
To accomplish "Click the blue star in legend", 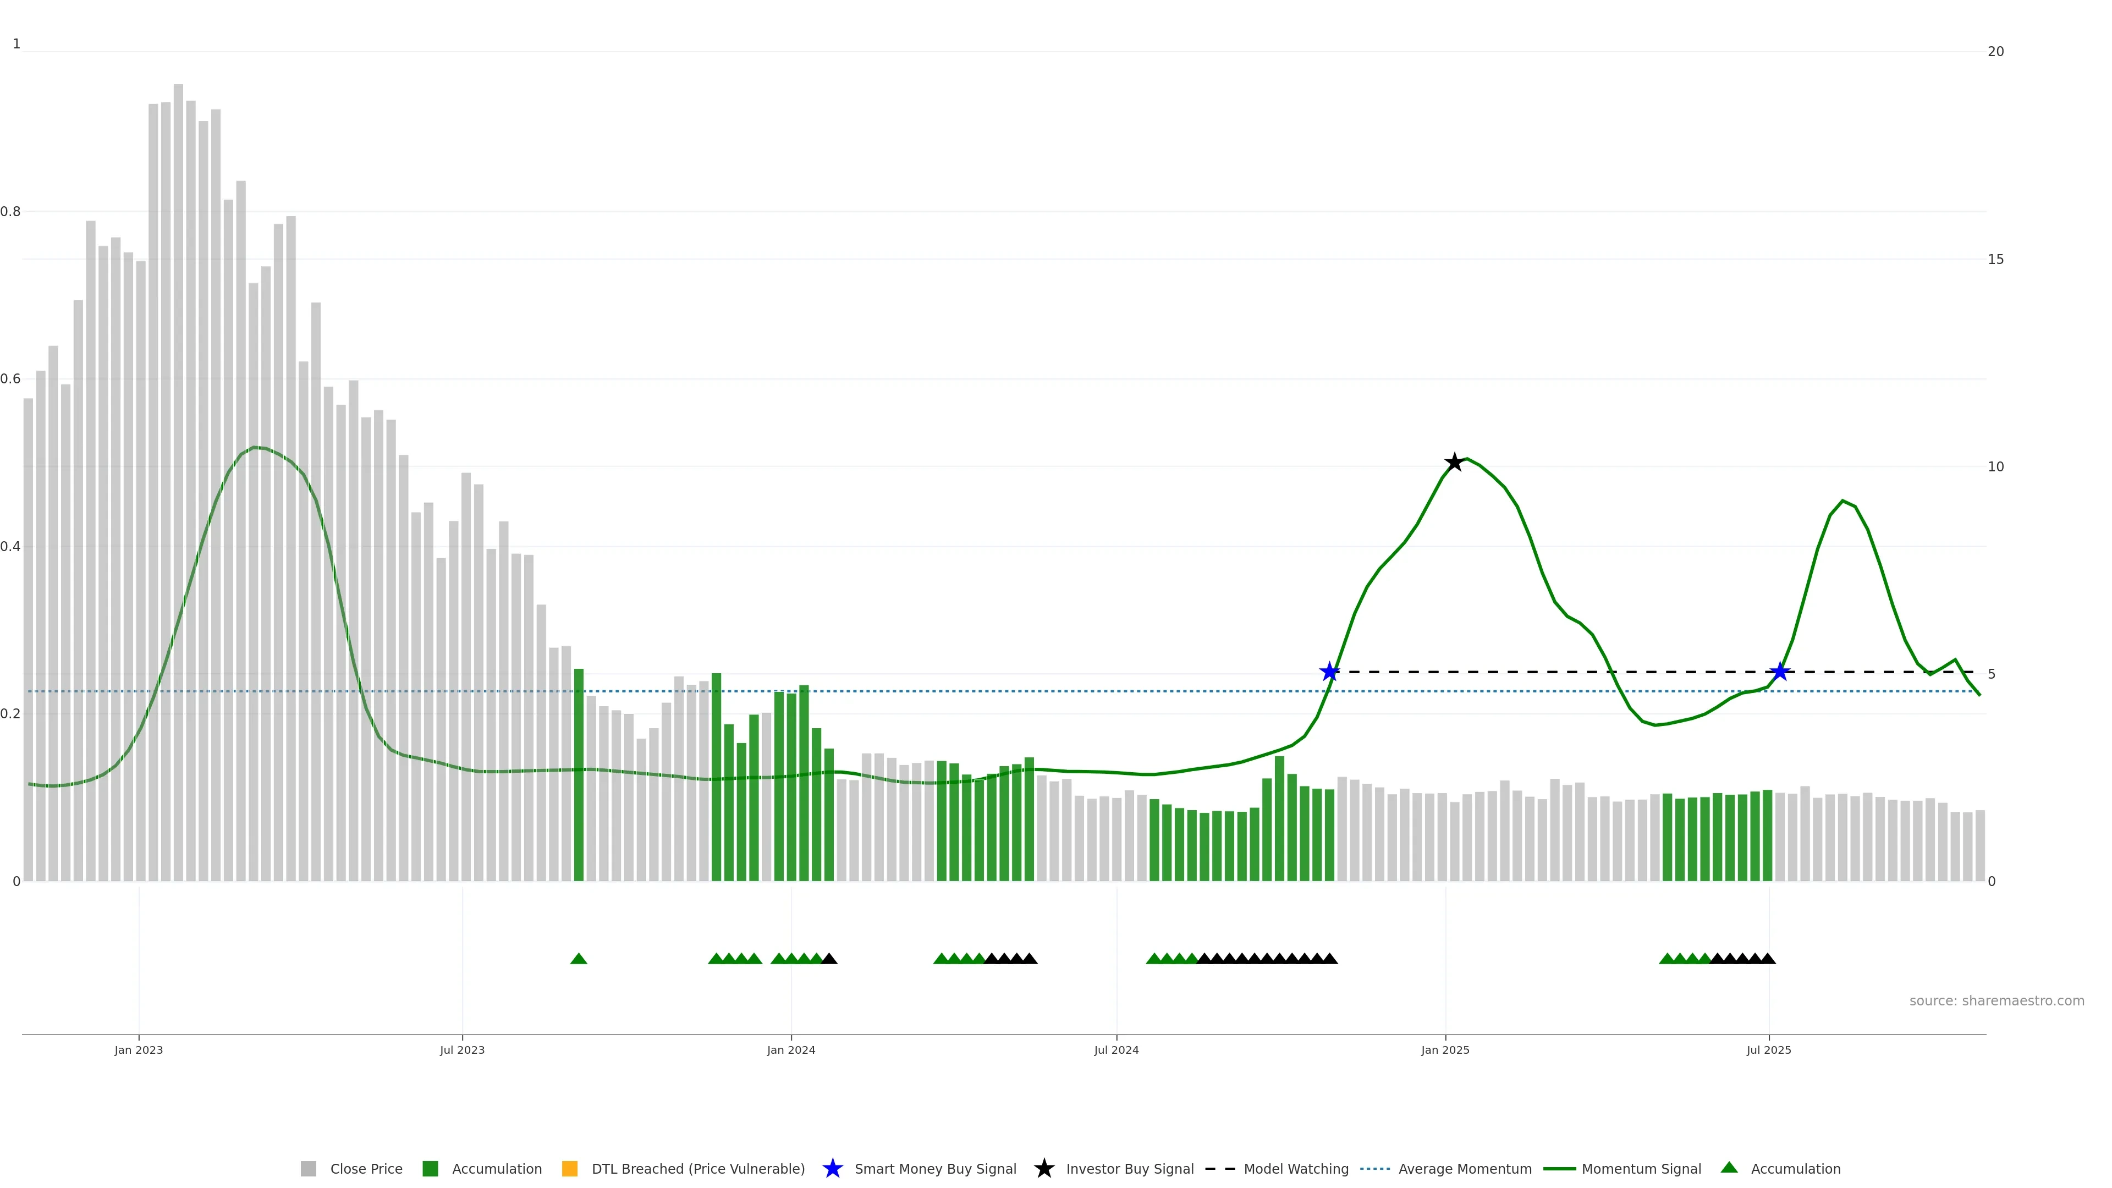I will [832, 1168].
